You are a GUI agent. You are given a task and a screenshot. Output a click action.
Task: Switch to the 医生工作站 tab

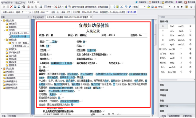pos(20,2)
